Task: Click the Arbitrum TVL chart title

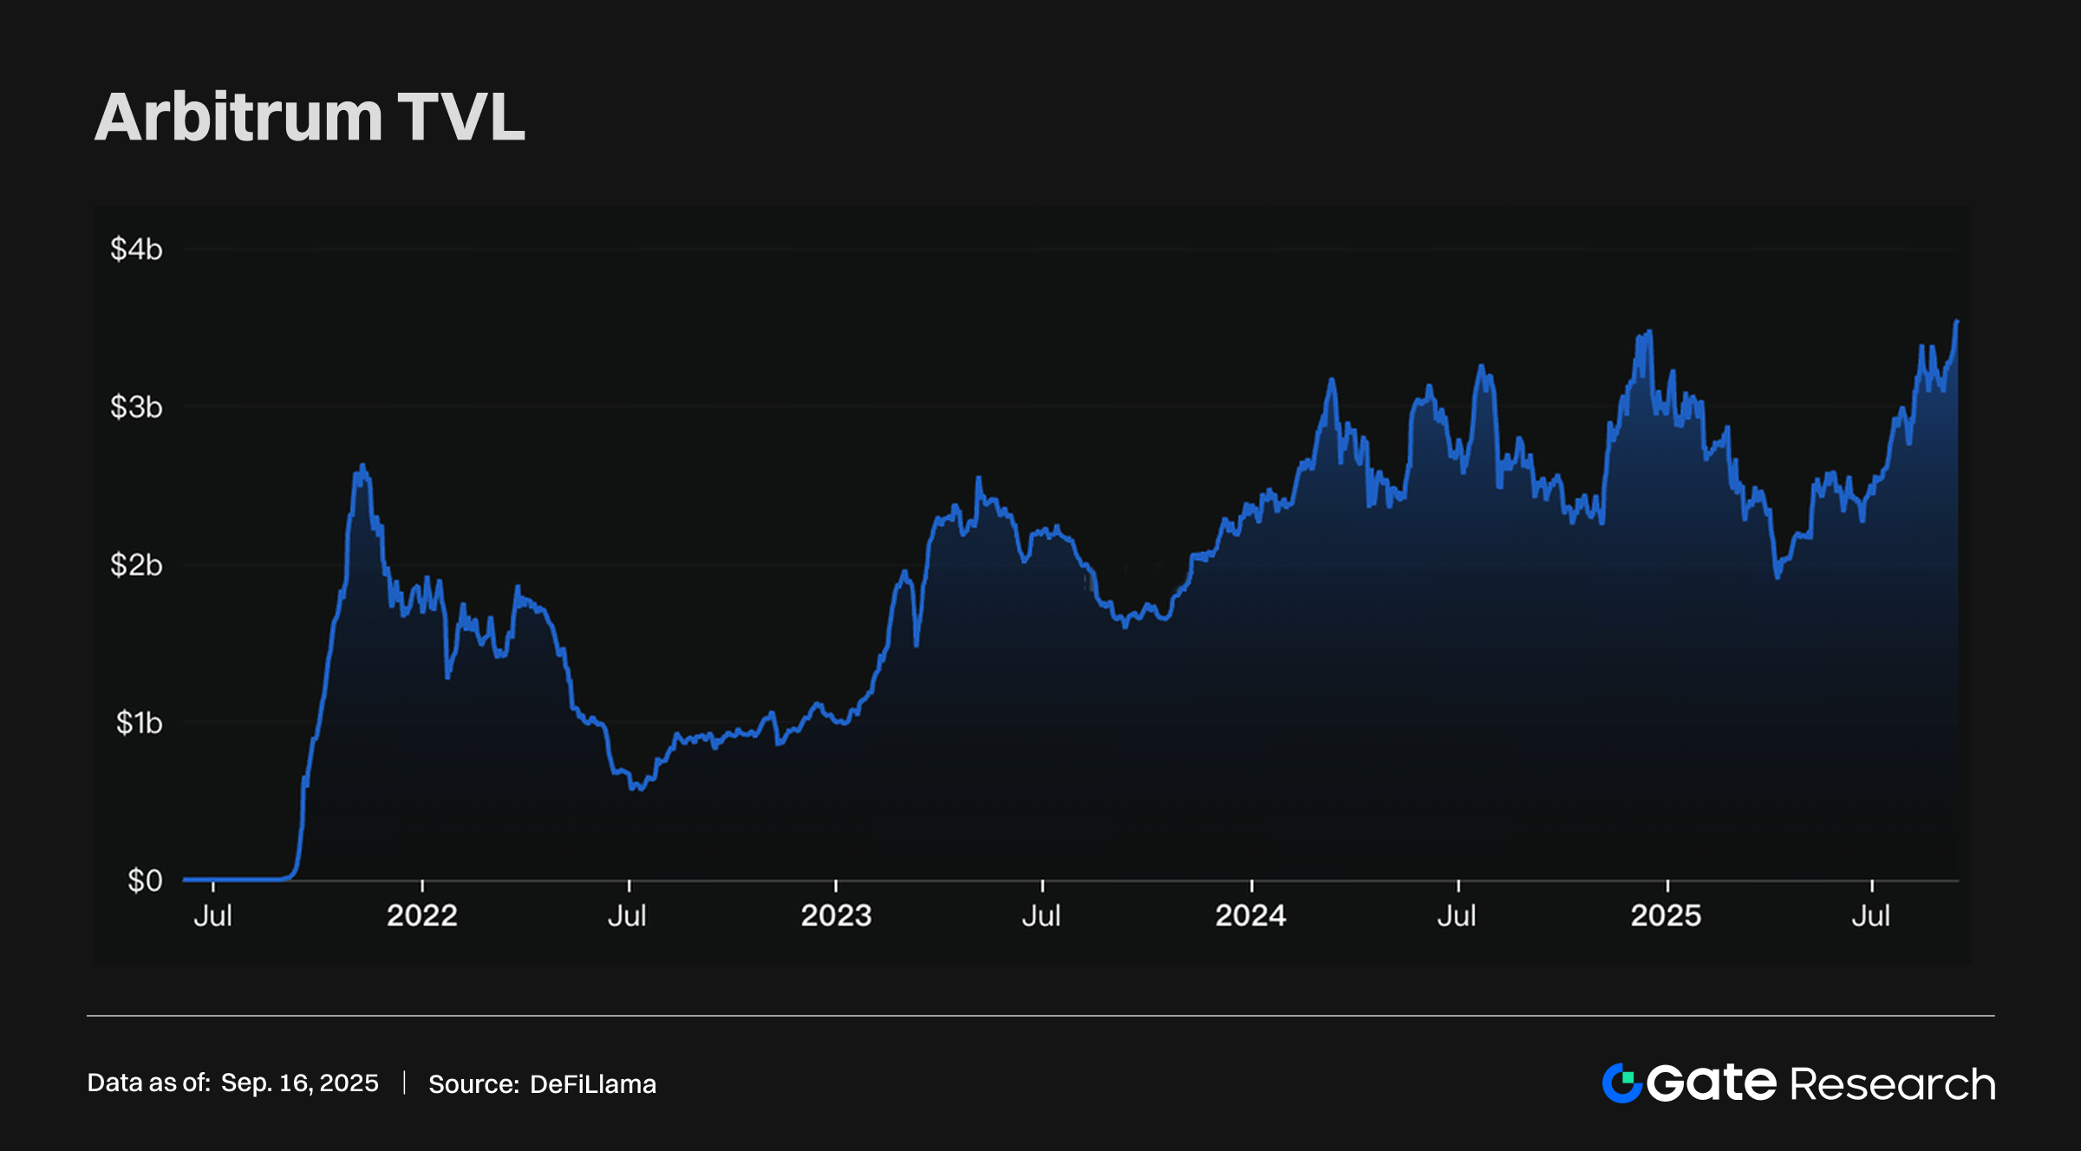Action: [310, 117]
